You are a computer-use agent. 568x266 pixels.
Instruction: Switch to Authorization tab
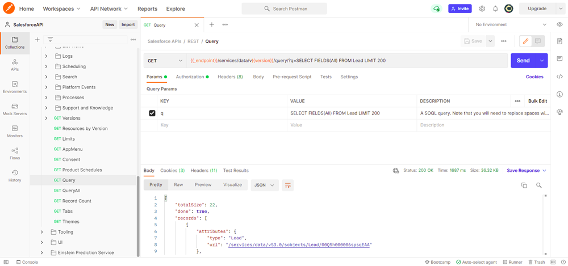(193, 77)
